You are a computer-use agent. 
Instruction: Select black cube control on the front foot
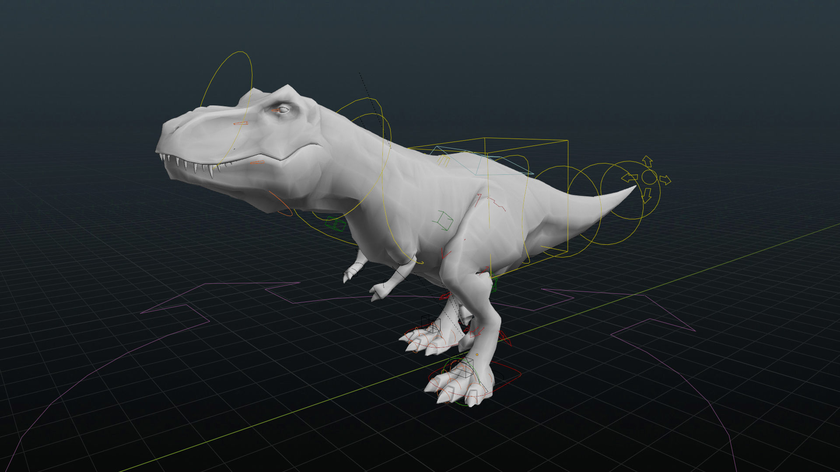pos(462,367)
